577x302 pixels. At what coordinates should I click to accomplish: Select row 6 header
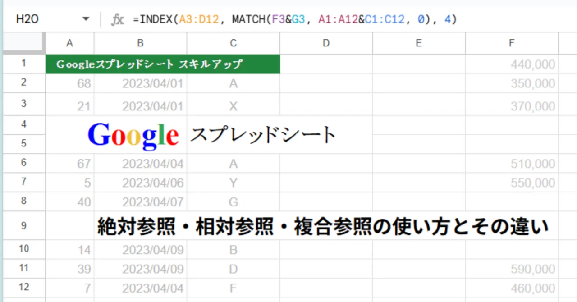click(x=24, y=163)
